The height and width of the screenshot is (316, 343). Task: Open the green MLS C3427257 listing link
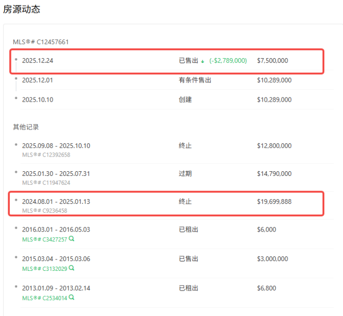tap(45, 239)
